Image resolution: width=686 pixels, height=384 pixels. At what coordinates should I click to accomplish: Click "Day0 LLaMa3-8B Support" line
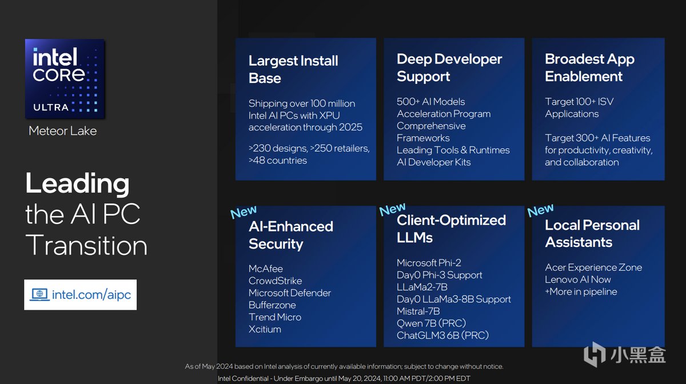point(454,299)
